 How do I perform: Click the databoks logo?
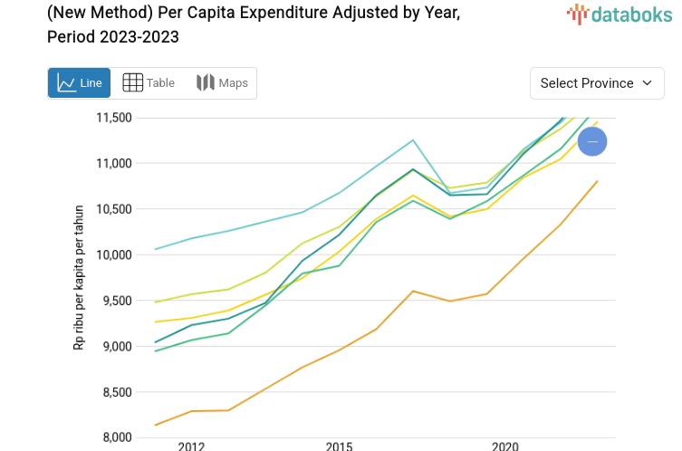[614, 14]
